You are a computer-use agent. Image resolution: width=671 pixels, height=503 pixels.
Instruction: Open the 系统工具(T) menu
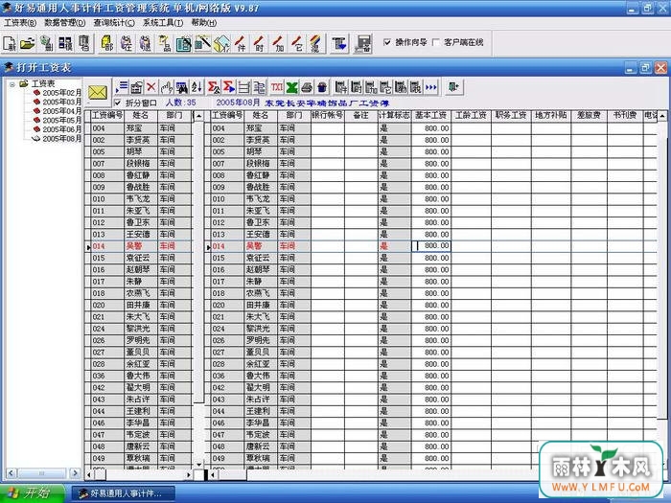pyautogui.click(x=163, y=23)
